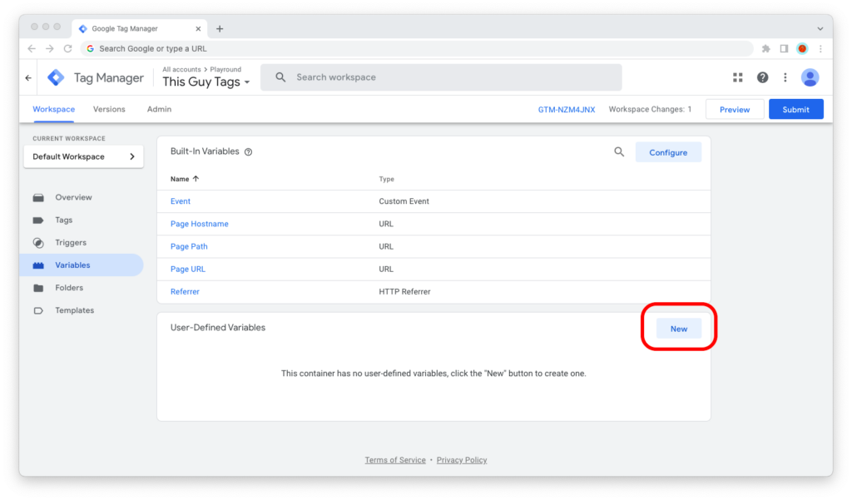The width and height of the screenshot is (852, 500).
Task: Open the Chrome three-dot menu
Action: coord(820,49)
